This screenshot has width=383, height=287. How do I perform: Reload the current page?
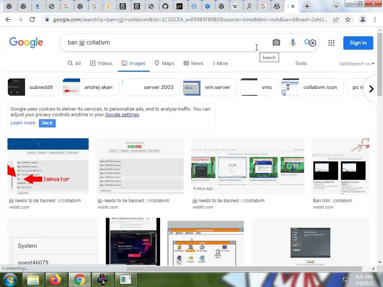(32, 19)
